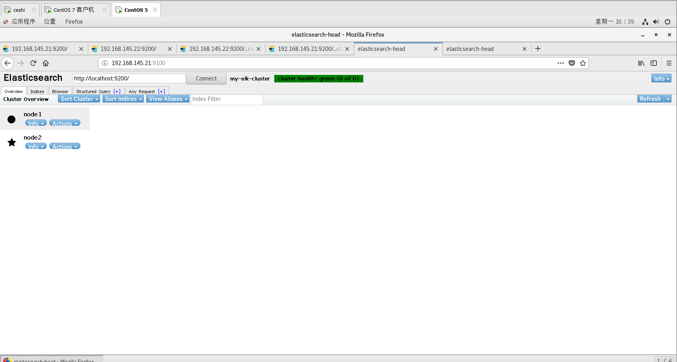Switch to the Indices tab
This screenshot has width=677, height=362.
coord(37,91)
